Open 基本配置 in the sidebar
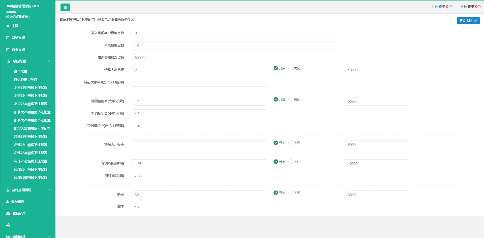The image size is (484, 238). click(x=21, y=71)
